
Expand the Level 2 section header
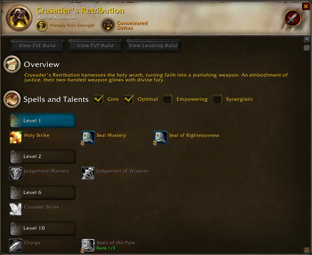(x=43, y=156)
